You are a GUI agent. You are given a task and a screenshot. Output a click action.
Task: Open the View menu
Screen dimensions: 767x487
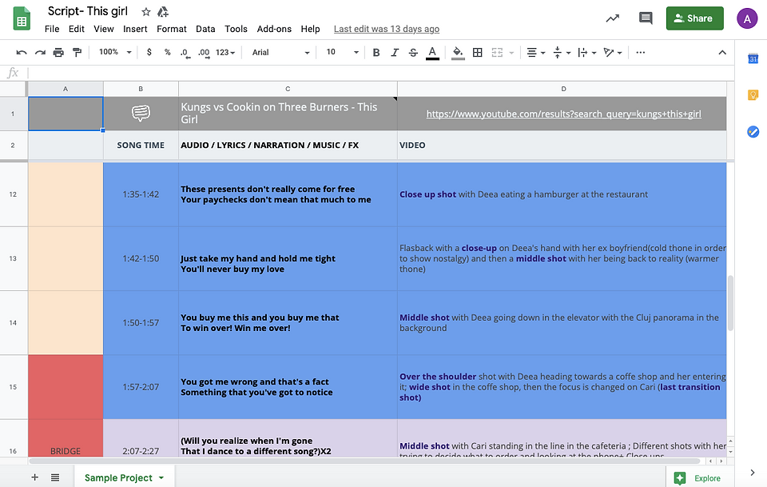click(104, 29)
